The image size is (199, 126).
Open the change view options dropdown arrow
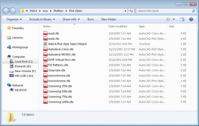174,19
